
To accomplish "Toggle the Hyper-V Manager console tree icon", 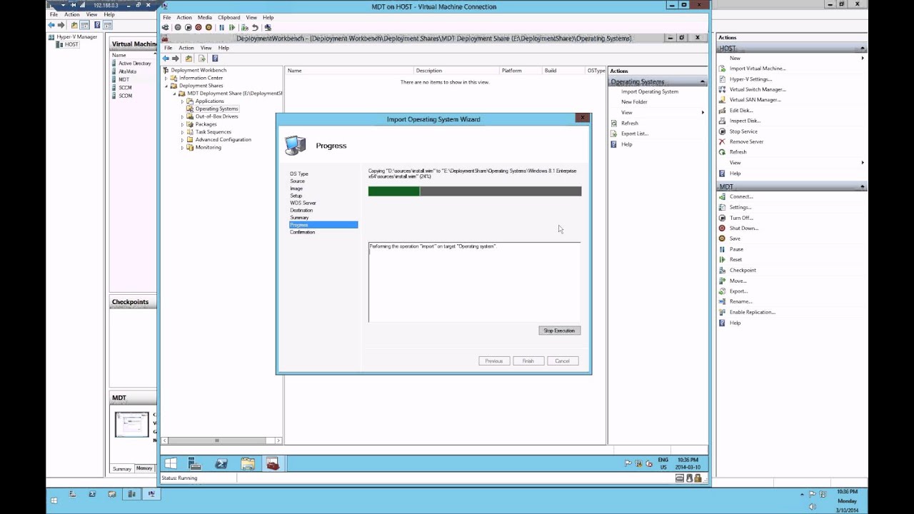I will coord(84,25).
